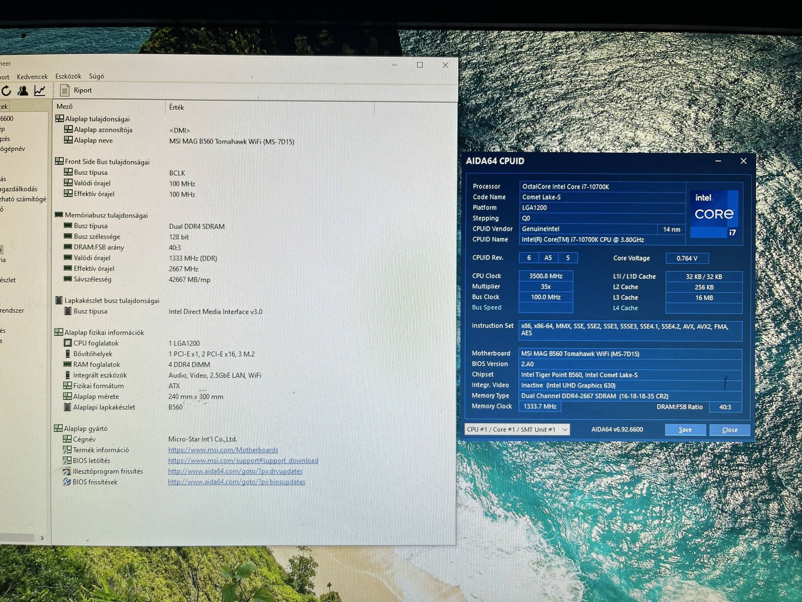Click the icon beside Alaplap gyártó
This screenshot has height=602, width=802.
pos(59,428)
